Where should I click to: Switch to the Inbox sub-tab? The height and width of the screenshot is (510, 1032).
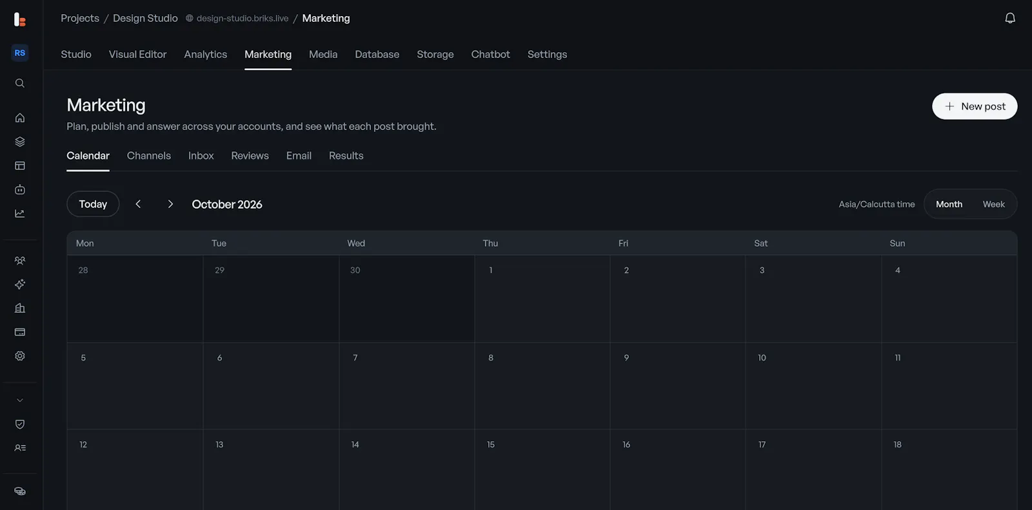pos(201,156)
